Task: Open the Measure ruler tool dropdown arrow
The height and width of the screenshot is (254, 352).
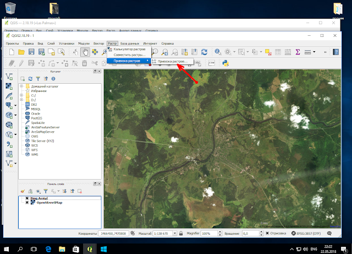Action: tap(314, 52)
